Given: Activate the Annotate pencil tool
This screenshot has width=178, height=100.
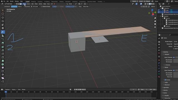Looking at the screenshot, I should click(x=3, y=32).
